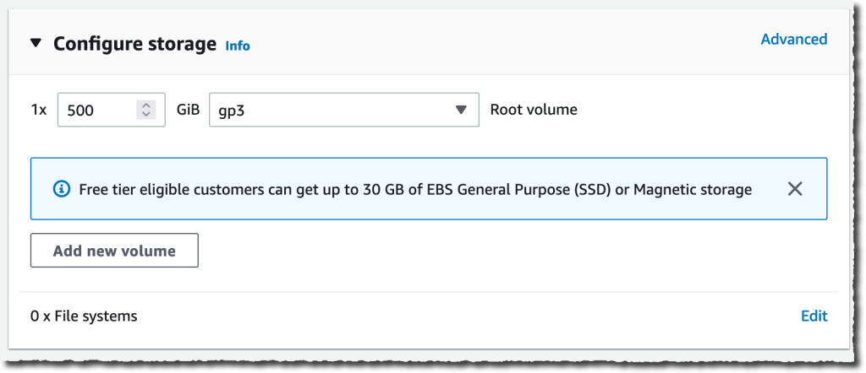The height and width of the screenshot is (373, 866).
Task: Click the root volume size field showing 500
Action: [x=111, y=110]
